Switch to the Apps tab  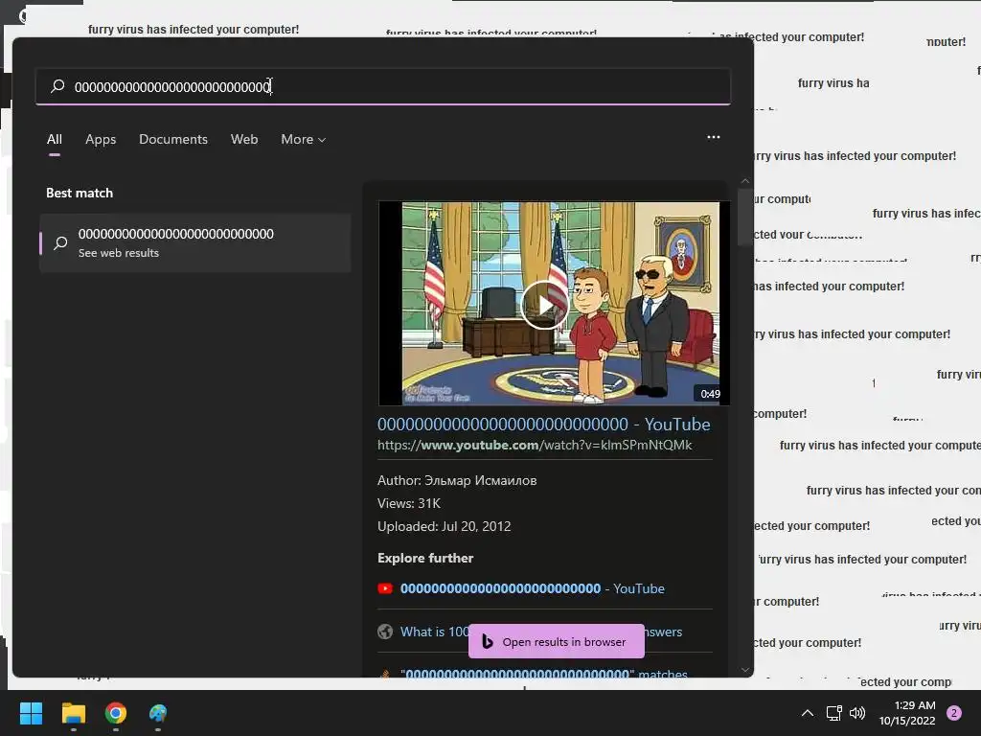[x=101, y=139]
